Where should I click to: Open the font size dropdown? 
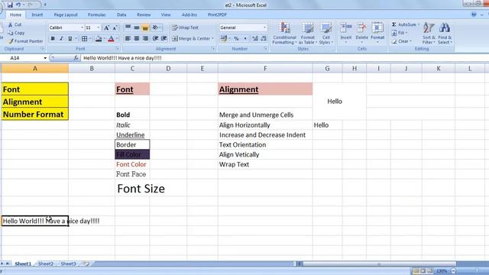tap(99, 27)
